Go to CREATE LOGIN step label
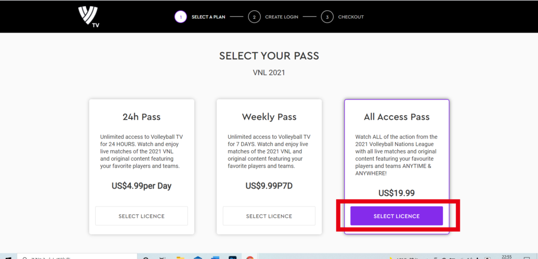Screen dimensions: 538x259 click(282, 17)
